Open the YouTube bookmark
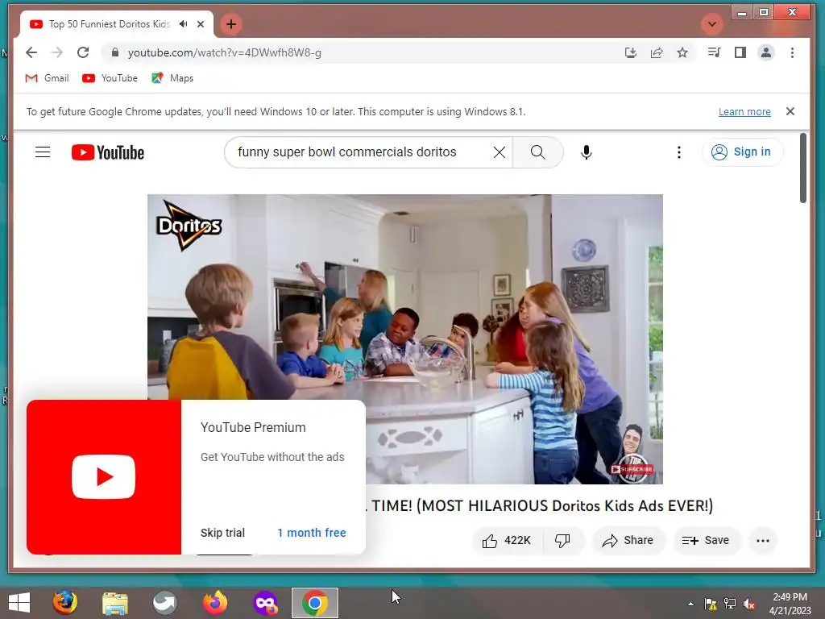 110,78
